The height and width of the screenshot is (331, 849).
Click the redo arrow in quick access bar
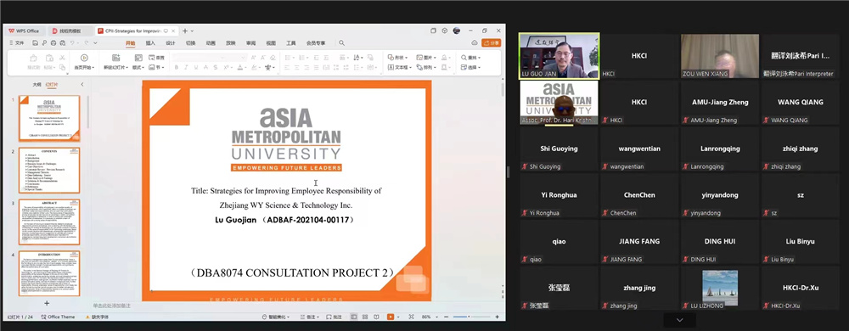pos(87,42)
